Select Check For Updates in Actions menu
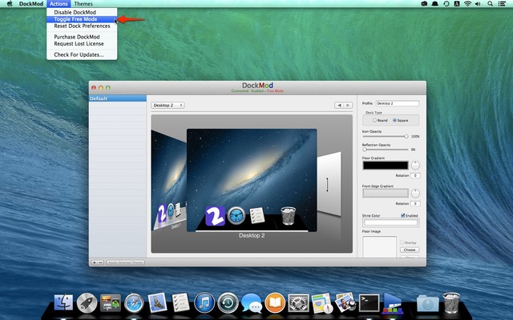Image resolution: width=513 pixels, height=320 pixels. coord(79,54)
